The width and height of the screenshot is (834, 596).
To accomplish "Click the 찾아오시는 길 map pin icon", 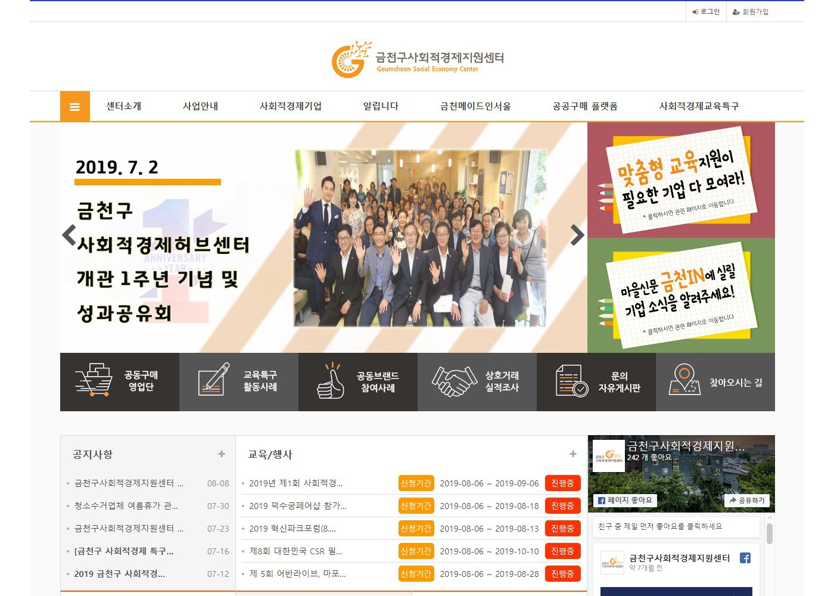I will (684, 380).
